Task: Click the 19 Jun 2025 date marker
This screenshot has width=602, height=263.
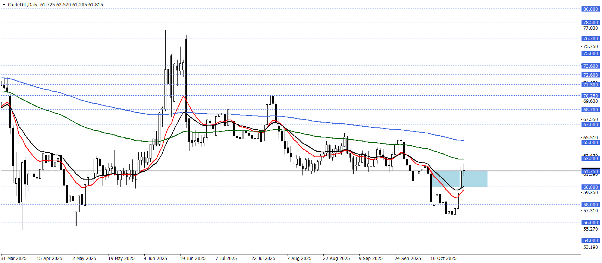Action: point(192,258)
